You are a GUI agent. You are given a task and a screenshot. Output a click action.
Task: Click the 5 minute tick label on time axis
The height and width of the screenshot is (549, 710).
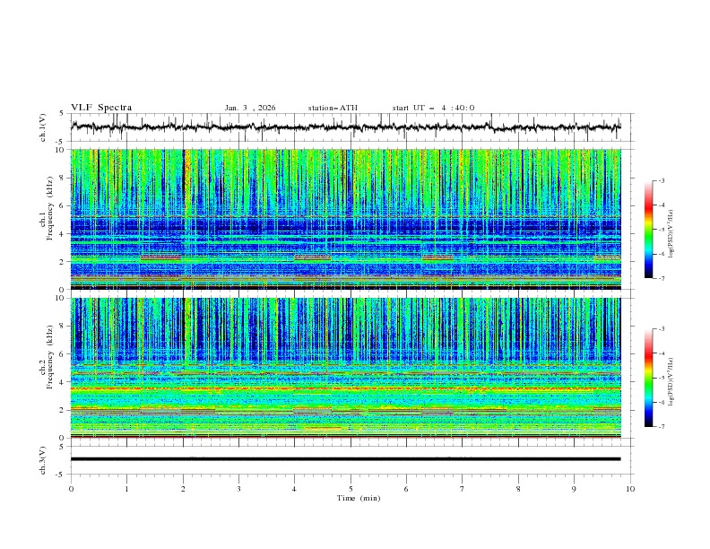(x=351, y=489)
